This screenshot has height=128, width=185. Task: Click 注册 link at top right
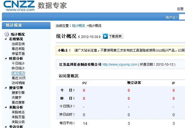(x=180, y=9)
